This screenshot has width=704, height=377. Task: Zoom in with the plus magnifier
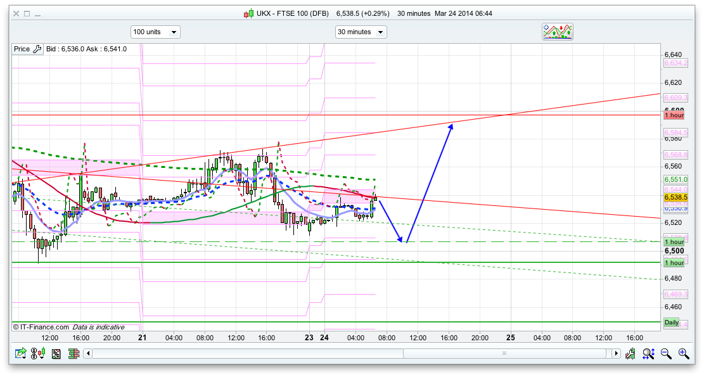pyautogui.click(x=683, y=354)
